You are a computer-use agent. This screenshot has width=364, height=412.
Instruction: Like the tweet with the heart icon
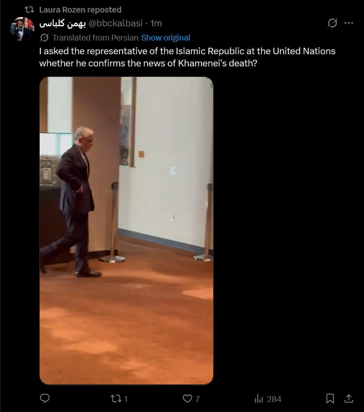click(x=187, y=399)
